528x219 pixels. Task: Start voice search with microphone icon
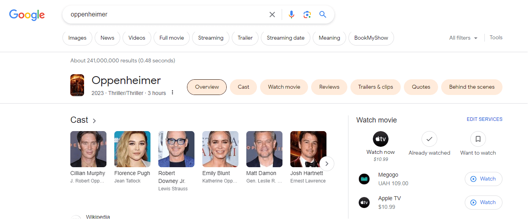(291, 15)
